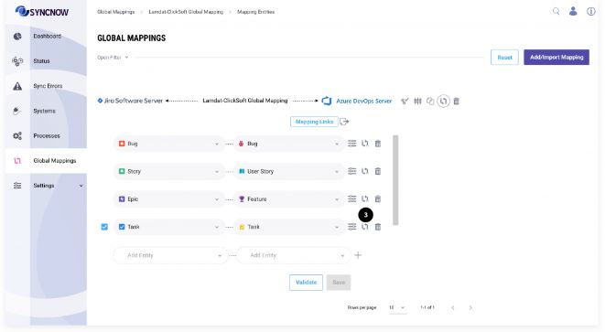Click the Add/Import Mapping button
The height and width of the screenshot is (332, 605).
(x=556, y=57)
